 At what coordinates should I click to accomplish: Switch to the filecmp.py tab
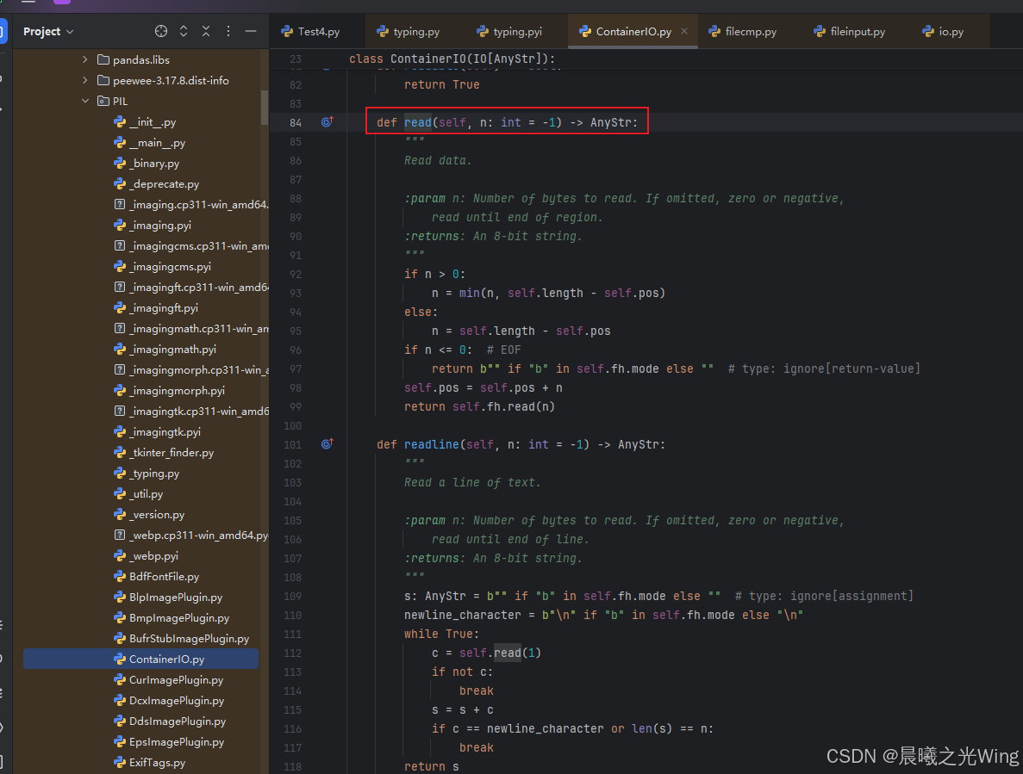pyautogui.click(x=743, y=31)
